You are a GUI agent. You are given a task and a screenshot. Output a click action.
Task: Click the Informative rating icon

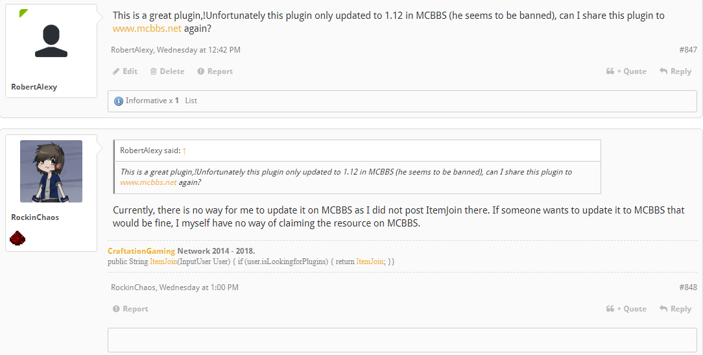[x=118, y=101]
